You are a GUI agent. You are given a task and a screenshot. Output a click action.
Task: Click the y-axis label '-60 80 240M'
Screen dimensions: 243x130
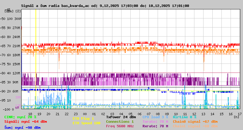tap(10, 37)
